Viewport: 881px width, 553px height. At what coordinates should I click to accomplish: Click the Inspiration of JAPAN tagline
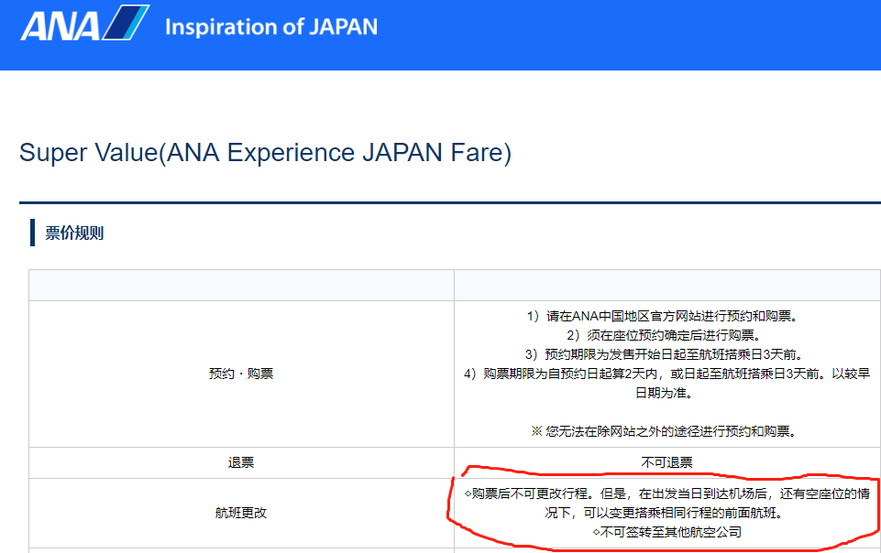pos(271,27)
